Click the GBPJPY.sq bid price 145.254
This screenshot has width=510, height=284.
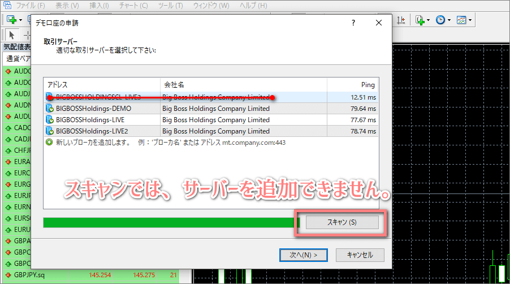pos(100,275)
